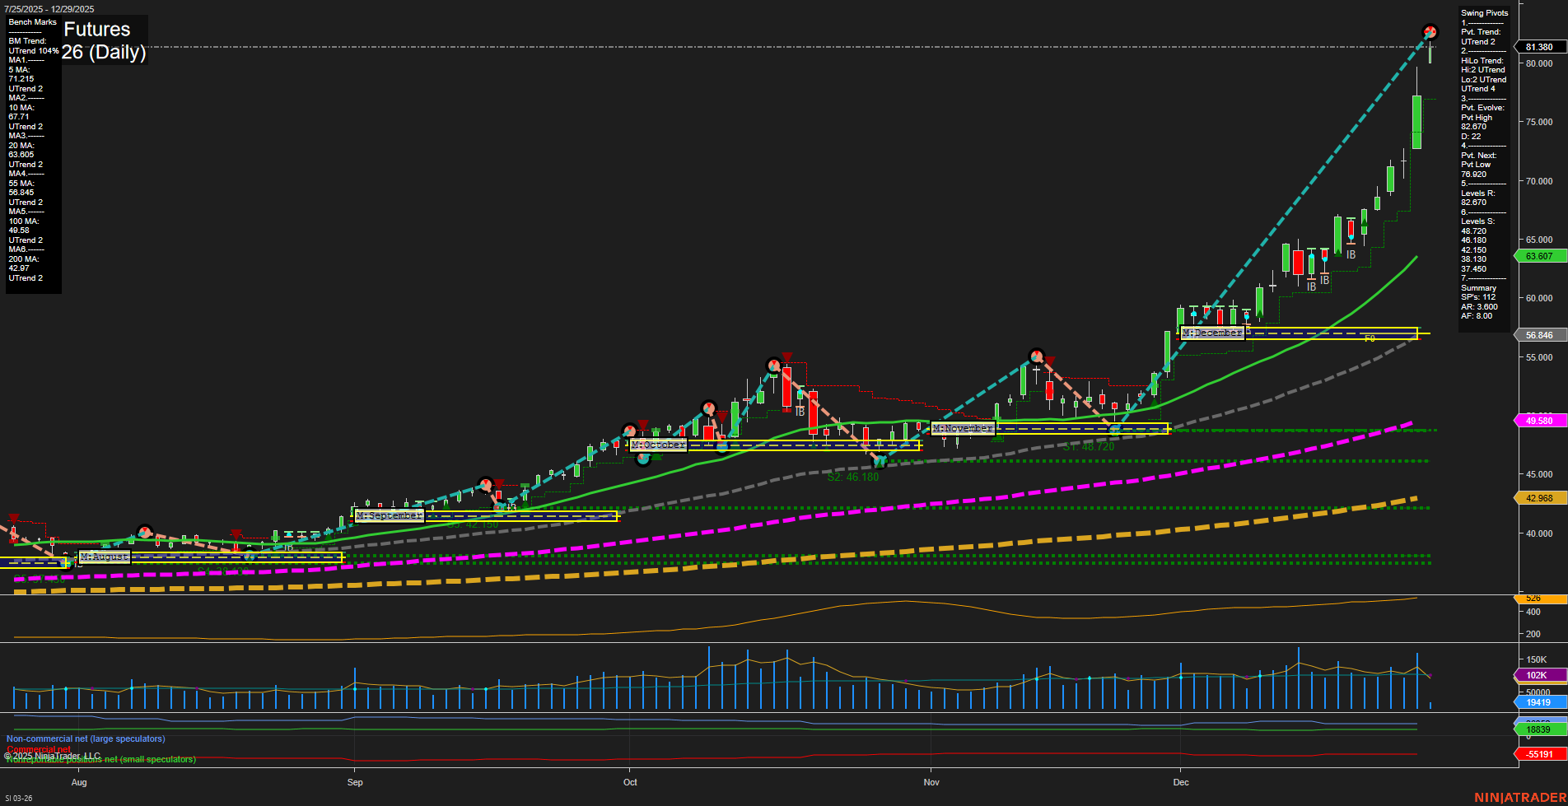Click the magenta 102K volume indicator tag

tap(1537, 675)
